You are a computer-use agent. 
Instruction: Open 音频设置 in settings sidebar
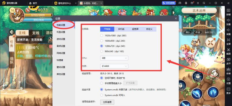pos(63,46)
